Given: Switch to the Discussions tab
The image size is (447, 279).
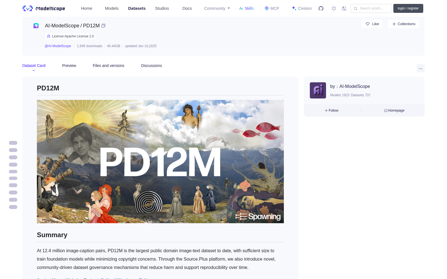Looking at the screenshot, I should click(151, 66).
